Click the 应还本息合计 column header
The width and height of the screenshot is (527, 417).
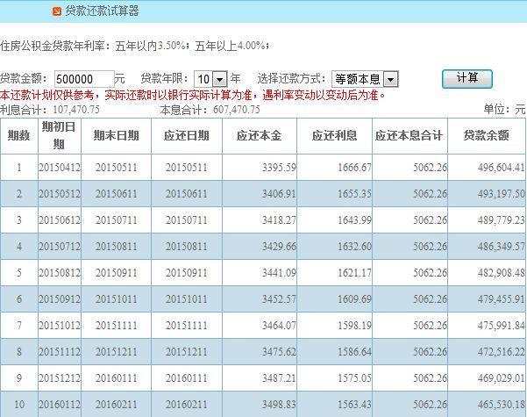(409, 136)
